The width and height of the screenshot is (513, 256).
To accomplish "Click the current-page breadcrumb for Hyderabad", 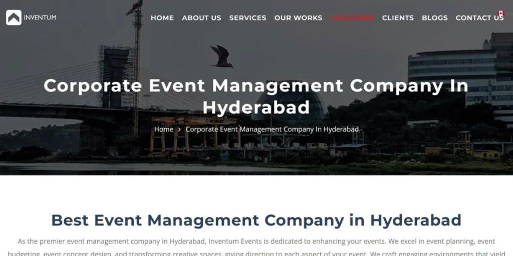I will point(272,129).
